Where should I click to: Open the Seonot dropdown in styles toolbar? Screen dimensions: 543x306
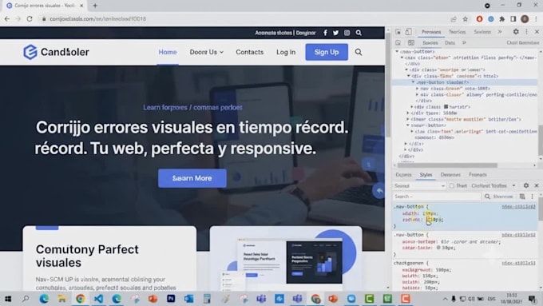click(x=419, y=185)
